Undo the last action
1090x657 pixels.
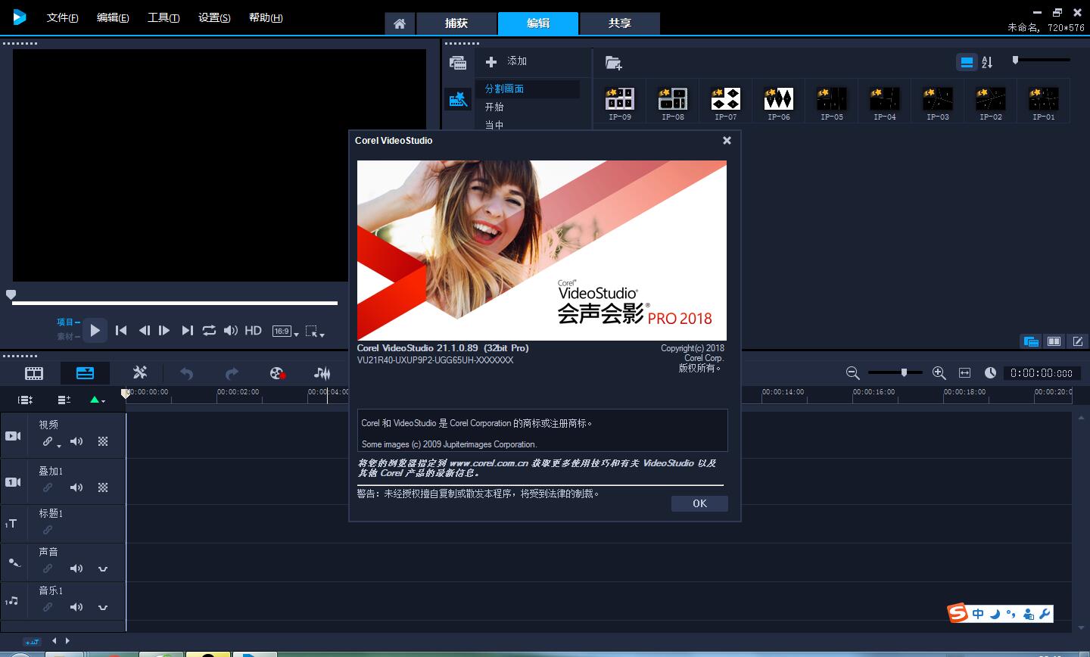(187, 373)
